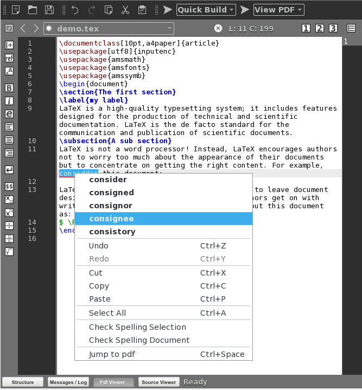Toggle the Messages / Log panel
Screen dimensions: 362x390
click(x=68, y=382)
